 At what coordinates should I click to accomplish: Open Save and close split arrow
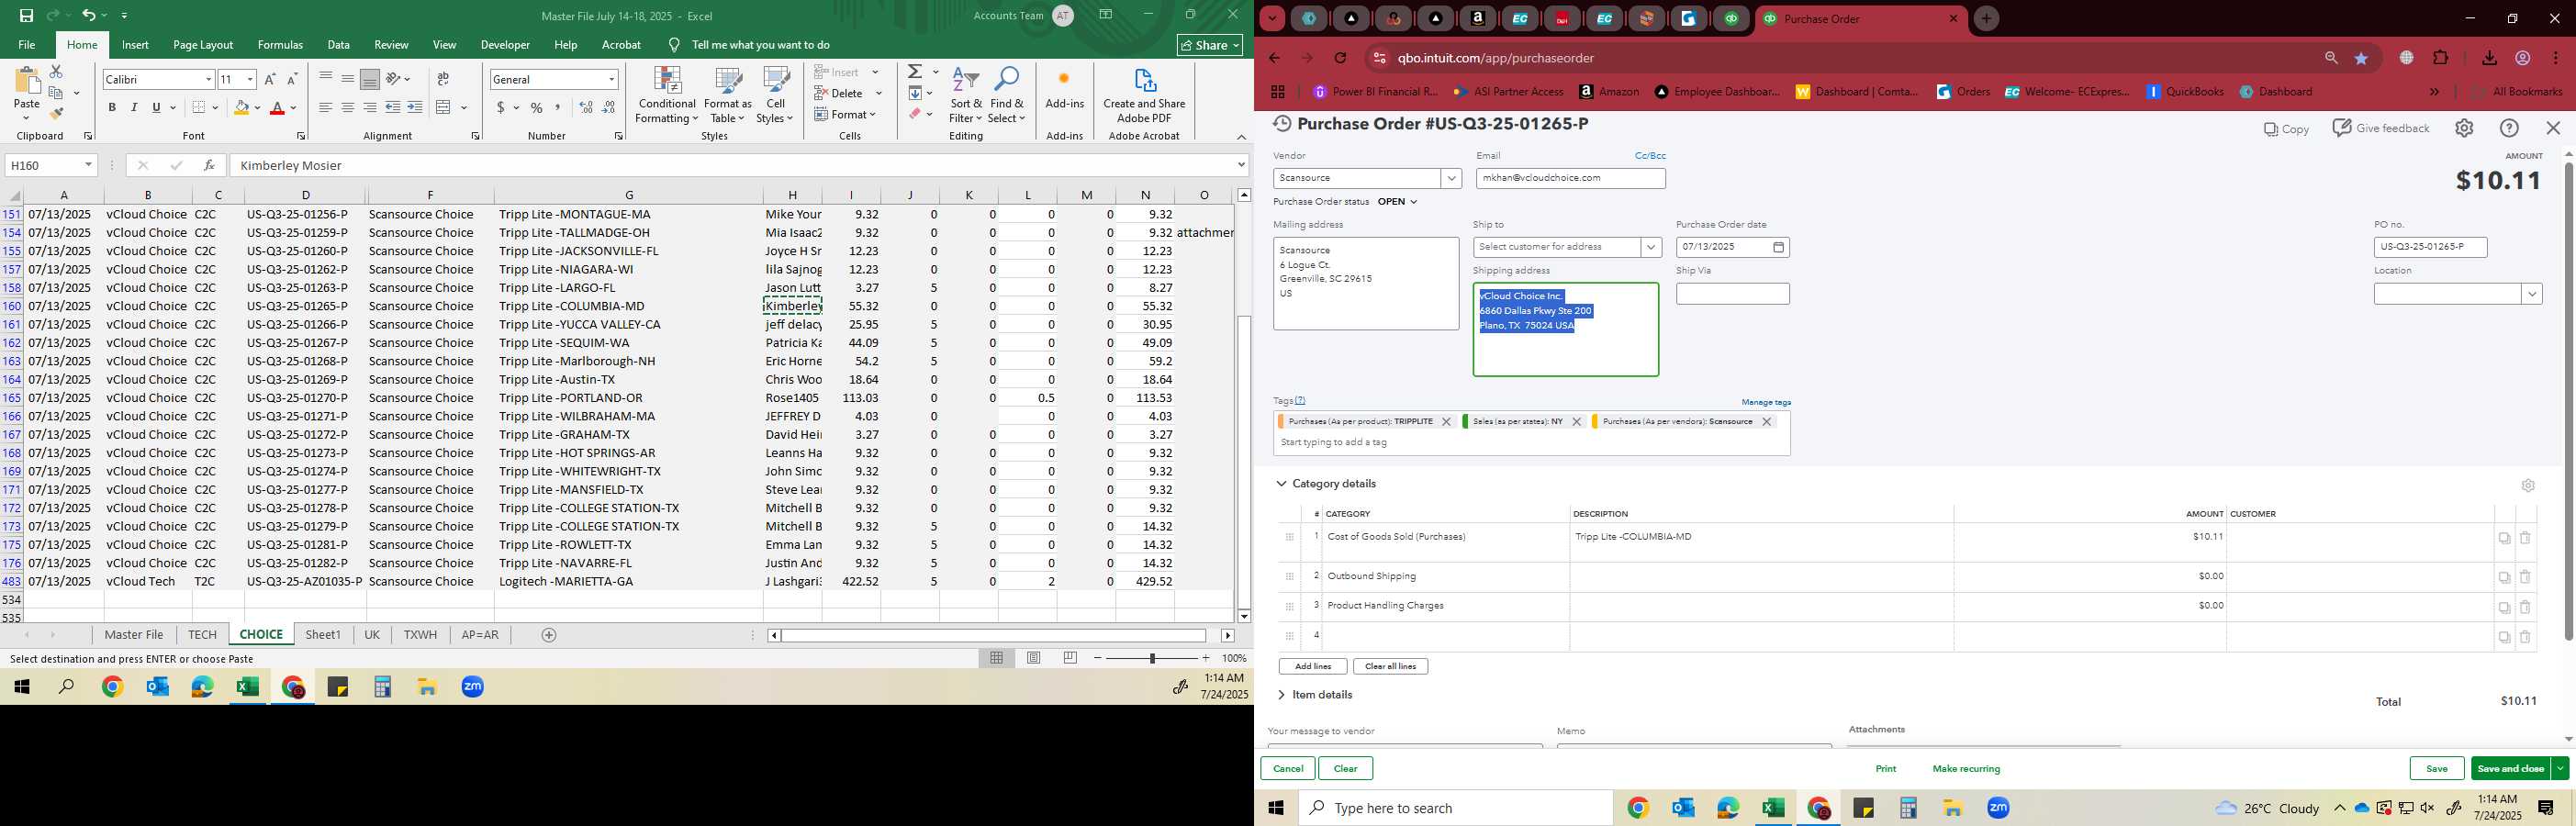coord(2559,768)
